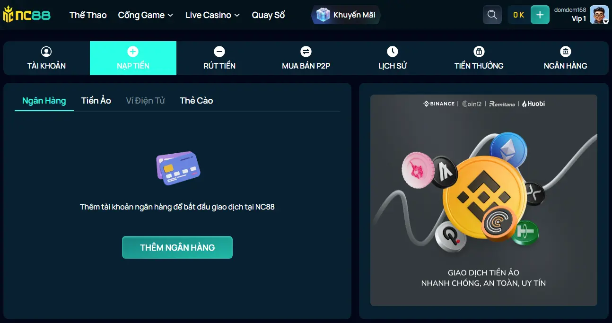Viewport: 612px width, 323px height.
Task: Click the Rút Tiền minus circle icon
Action: [219, 52]
